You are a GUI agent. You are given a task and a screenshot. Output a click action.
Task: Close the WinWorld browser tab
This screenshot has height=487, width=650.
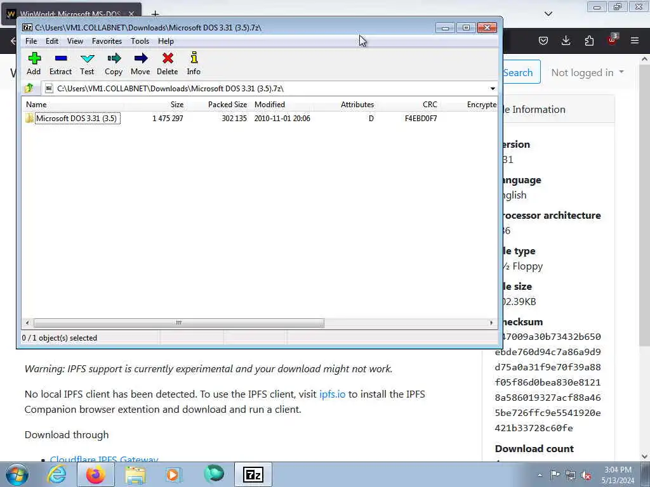[x=131, y=14]
